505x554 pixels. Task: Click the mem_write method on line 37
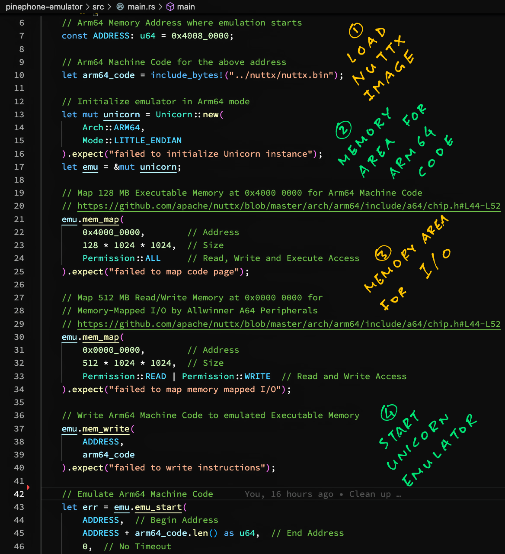pos(106,429)
